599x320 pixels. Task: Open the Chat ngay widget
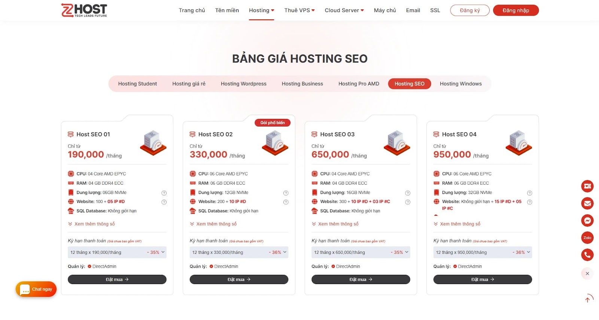pyautogui.click(x=36, y=289)
